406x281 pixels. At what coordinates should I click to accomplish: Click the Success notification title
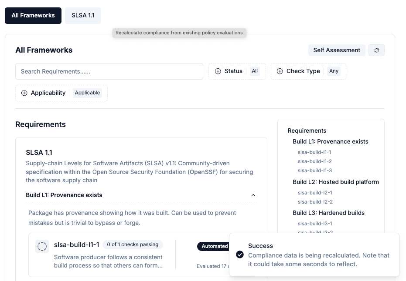(260, 246)
